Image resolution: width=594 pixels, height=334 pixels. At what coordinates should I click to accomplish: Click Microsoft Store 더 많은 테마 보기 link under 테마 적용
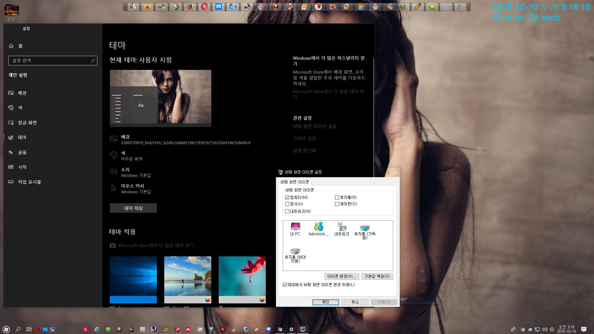(x=156, y=246)
